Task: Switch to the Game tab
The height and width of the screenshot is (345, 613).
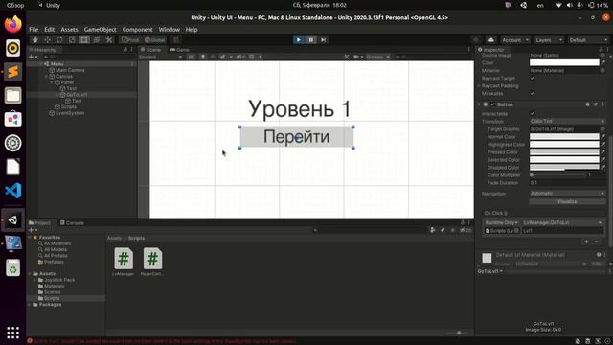Action: 180,50
